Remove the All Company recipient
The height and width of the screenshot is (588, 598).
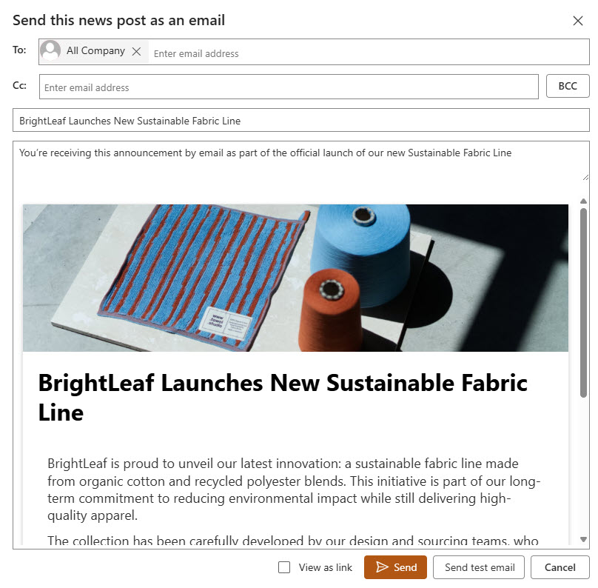pyautogui.click(x=136, y=52)
